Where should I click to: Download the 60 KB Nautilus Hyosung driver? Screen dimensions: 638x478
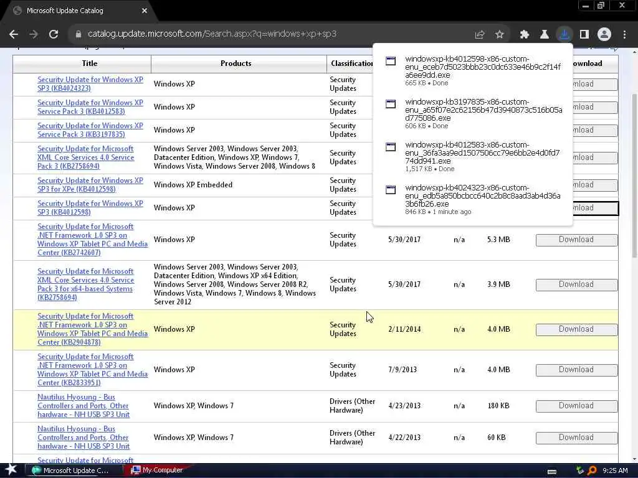point(576,438)
